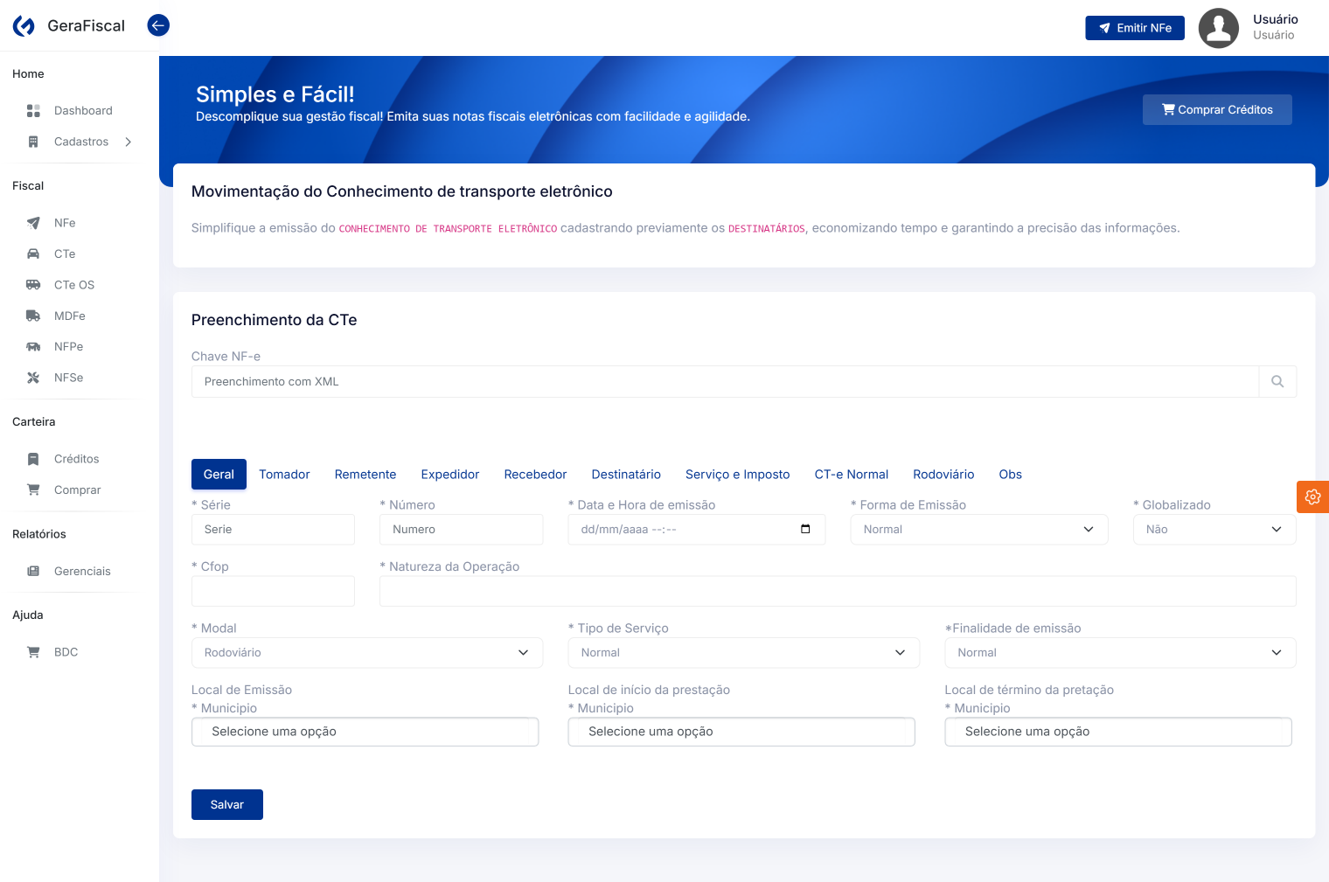
Task: Click the Usuário name at top right
Action: click(1276, 19)
